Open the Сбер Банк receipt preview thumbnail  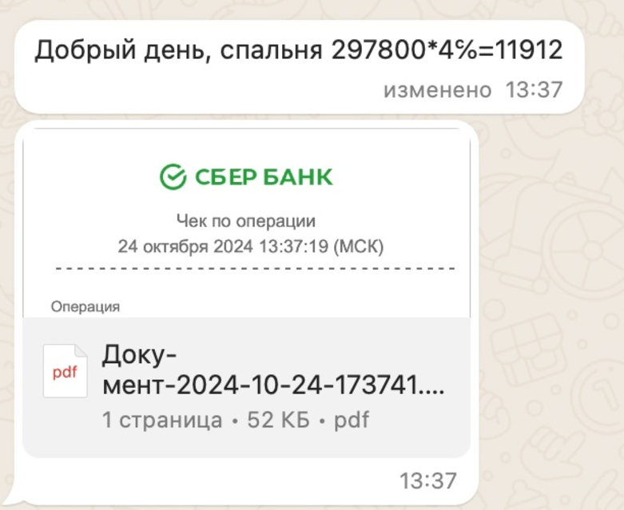(246, 223)
